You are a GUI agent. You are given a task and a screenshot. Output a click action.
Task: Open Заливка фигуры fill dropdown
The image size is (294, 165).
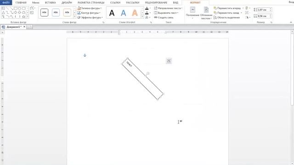[x=90, y=8]
